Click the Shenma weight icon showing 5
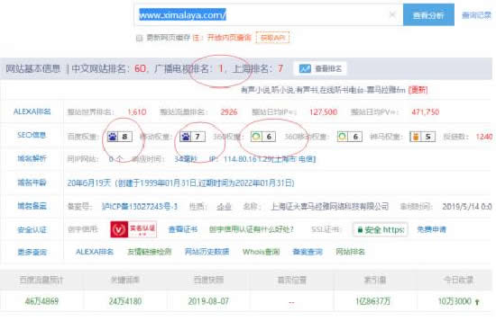Screen dimensions: 496x330 [x=422, y=137]
